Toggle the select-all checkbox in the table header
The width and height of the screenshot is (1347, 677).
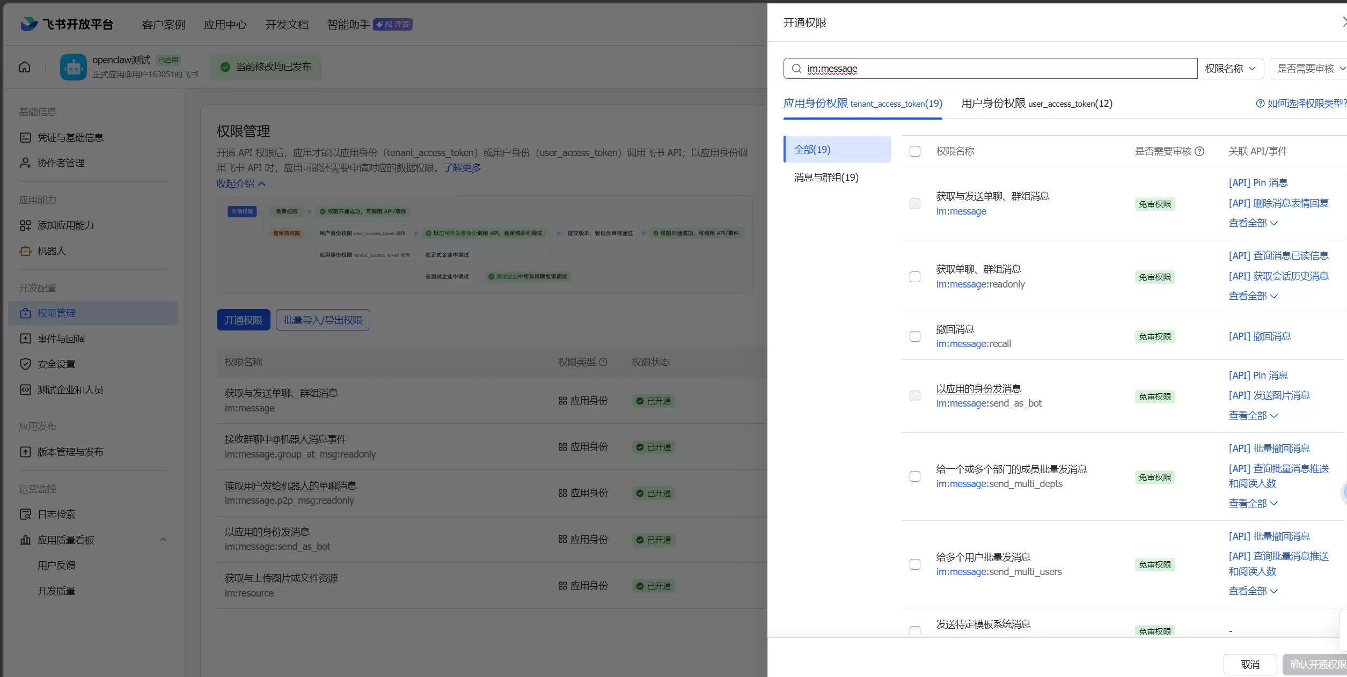coord(915,151)
